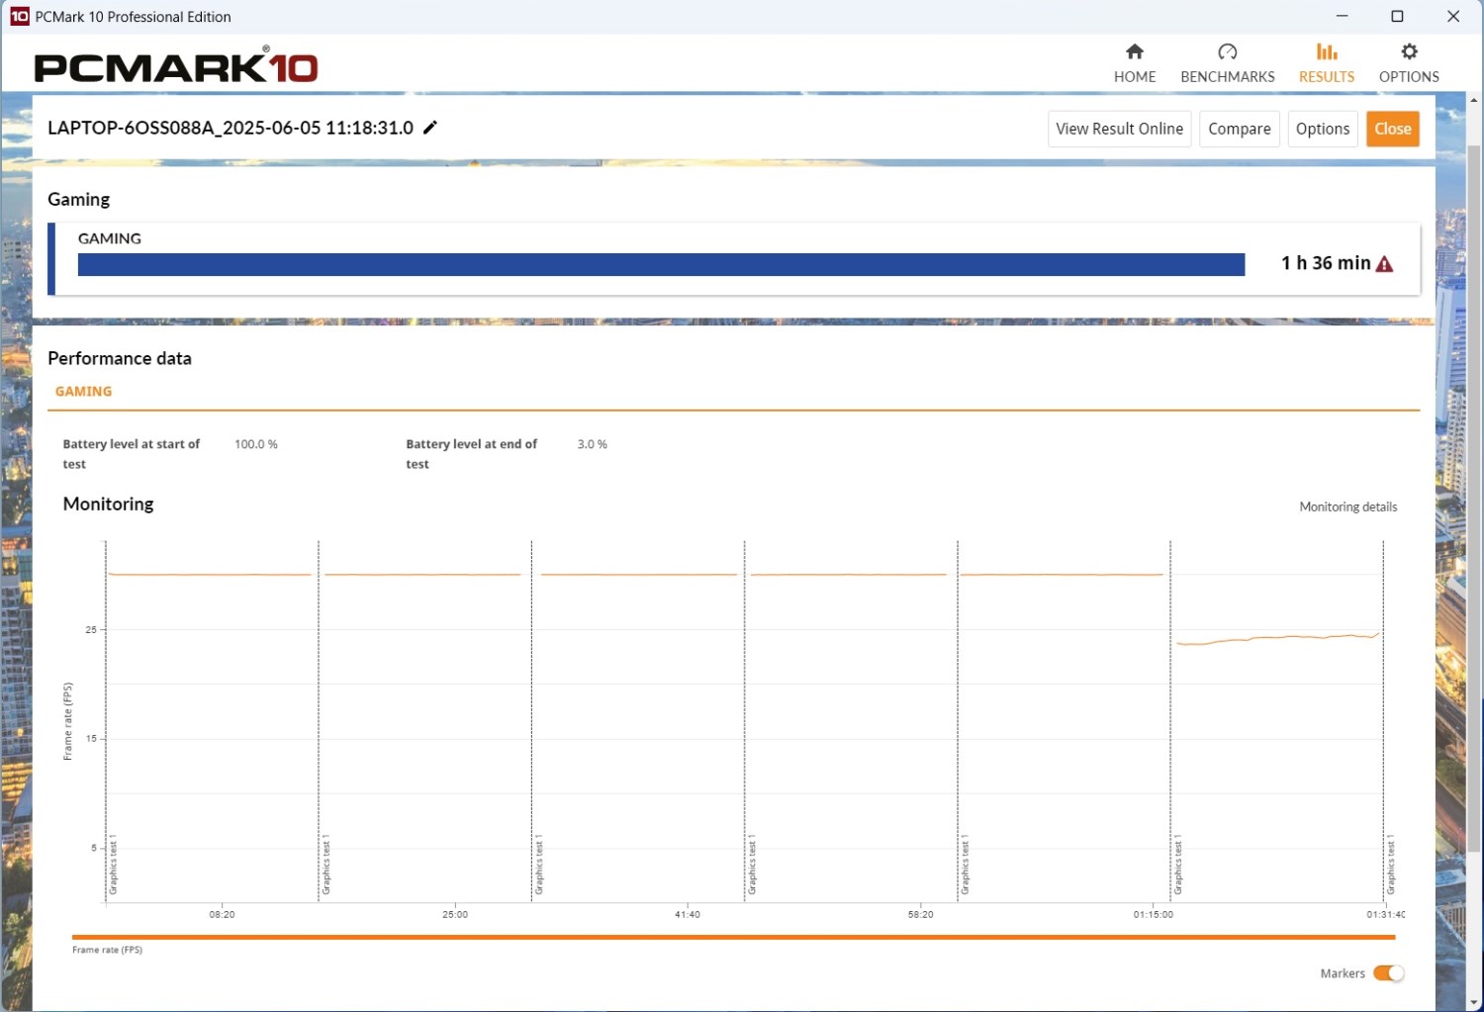Viewport: 1484px width, 1012px height.
Task: Close the result with the orange Close button
Action: coord(1393,129)
